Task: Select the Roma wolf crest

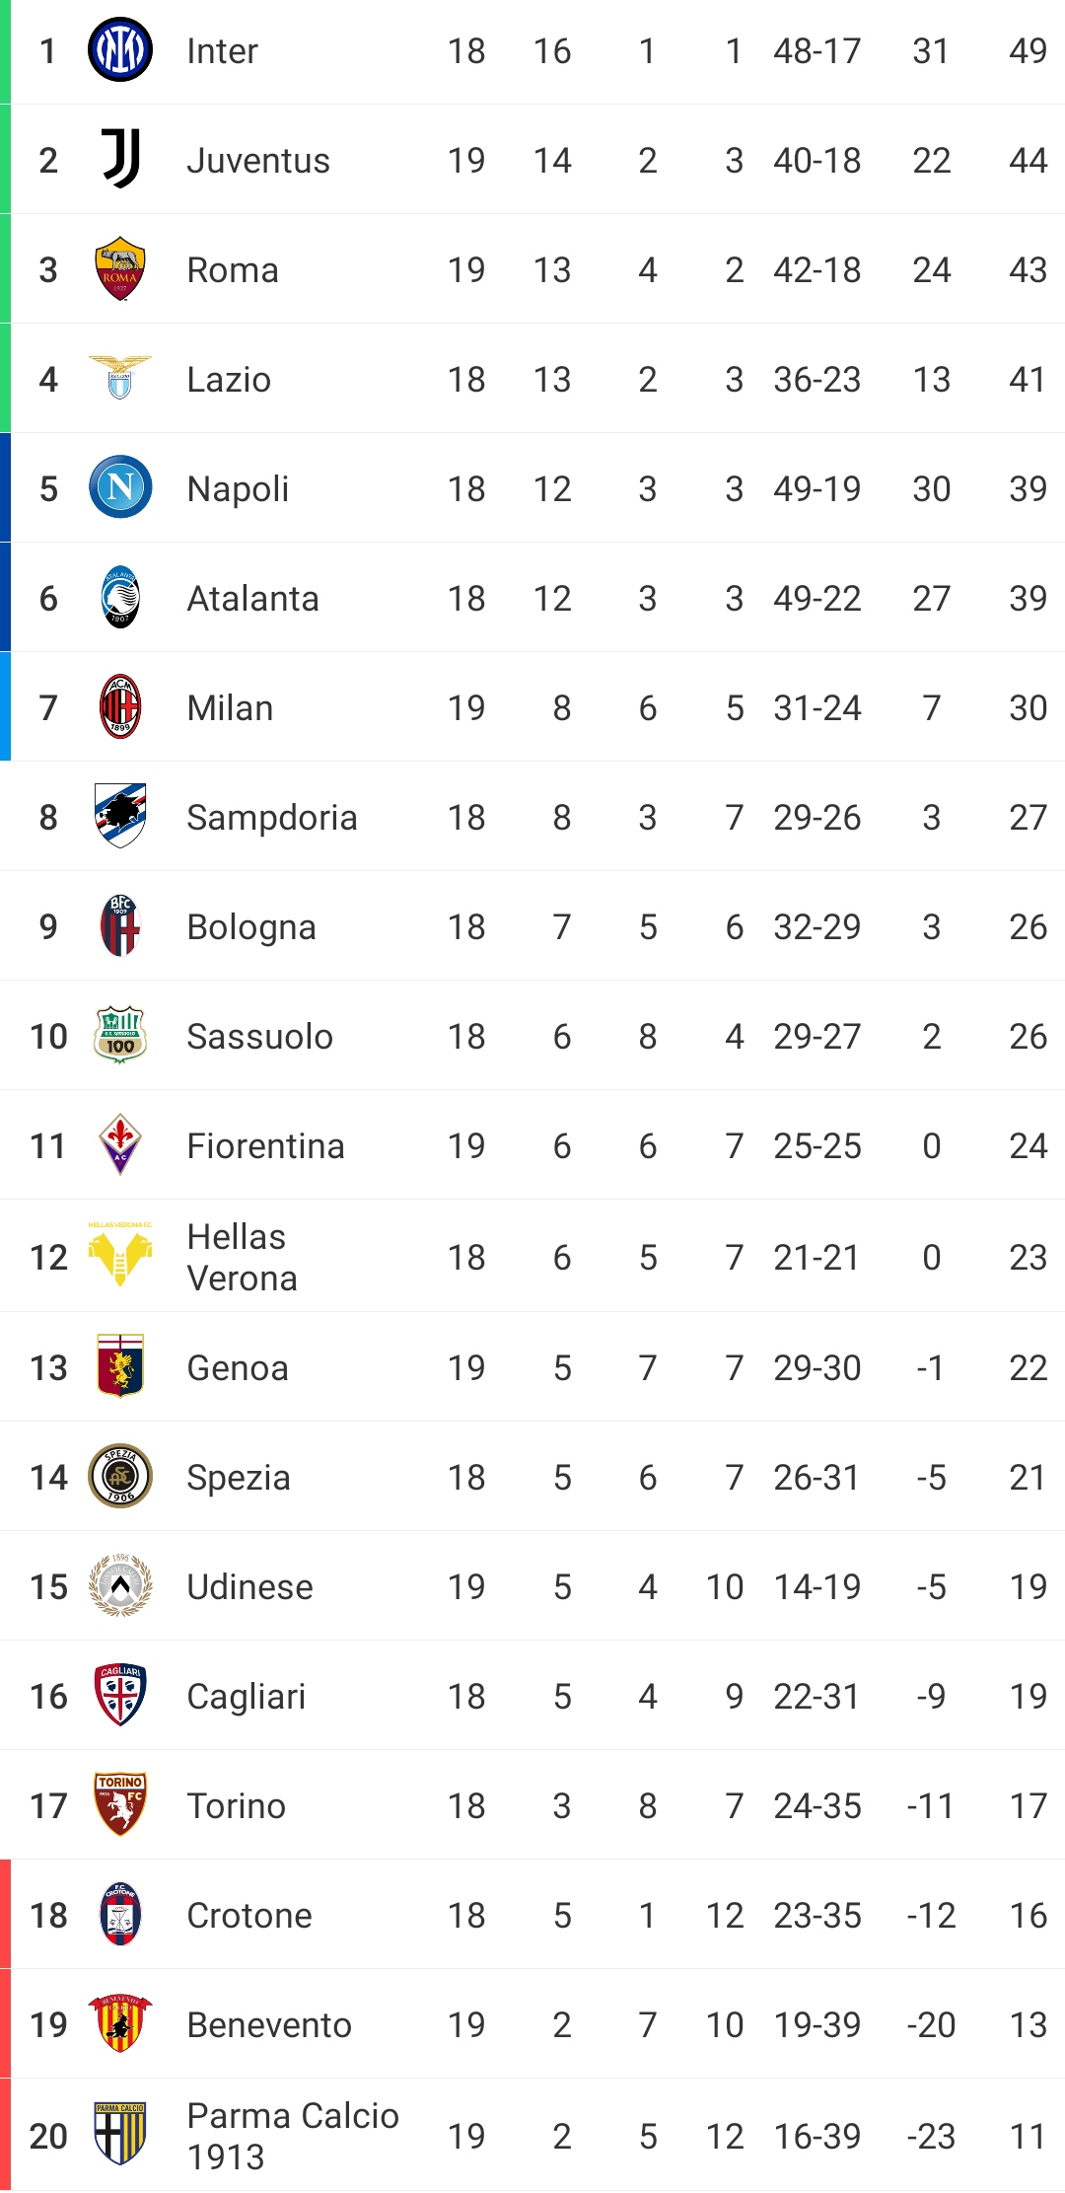Action: pyautogui.click(x=120, y=268)
